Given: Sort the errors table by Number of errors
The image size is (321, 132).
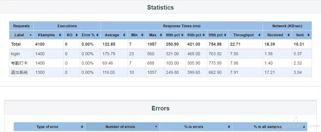Looking at the screenshot, I should coord(123,127).
